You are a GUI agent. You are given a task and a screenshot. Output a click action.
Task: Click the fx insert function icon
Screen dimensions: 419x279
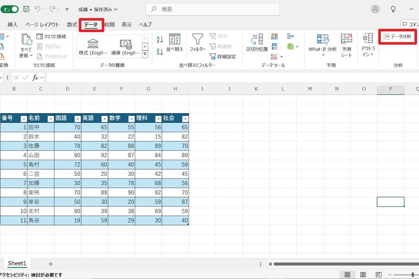pyautogui.click(x=35, y=77)
